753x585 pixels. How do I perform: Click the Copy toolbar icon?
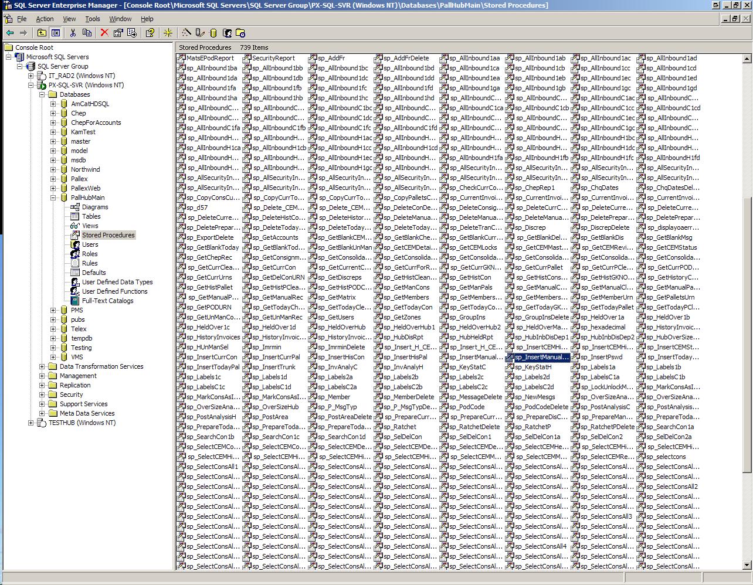click(87, 33)
